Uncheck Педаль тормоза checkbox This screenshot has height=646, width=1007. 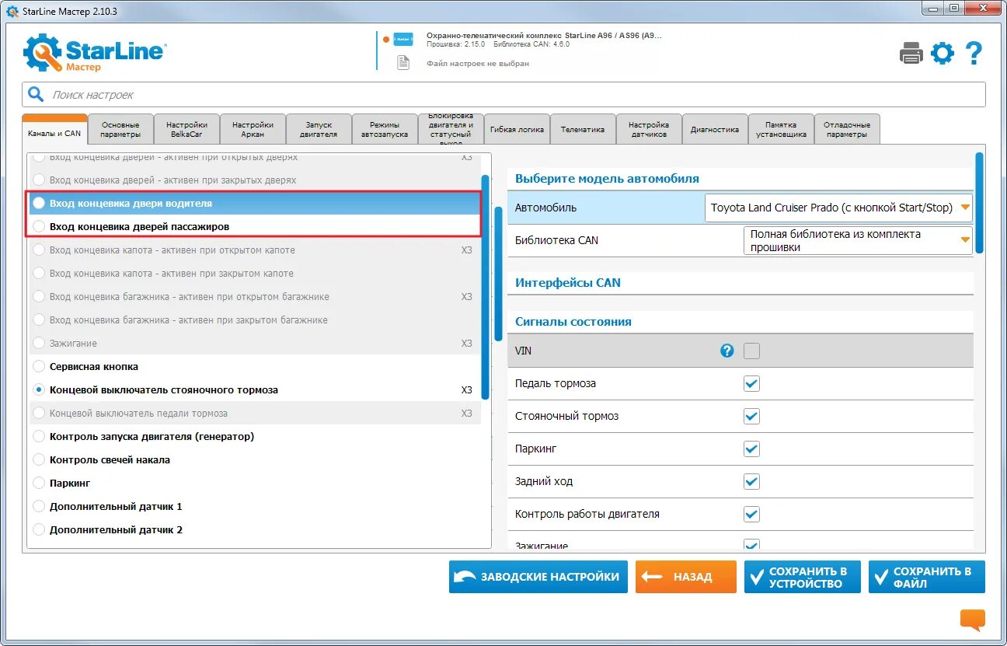pos(751,383)
